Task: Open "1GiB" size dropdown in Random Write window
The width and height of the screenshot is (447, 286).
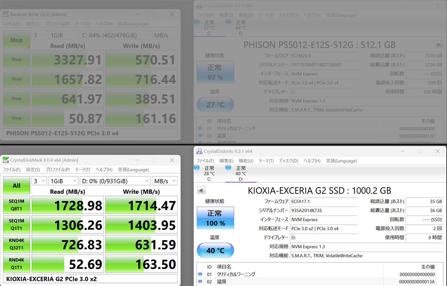Action: [63, 35]
